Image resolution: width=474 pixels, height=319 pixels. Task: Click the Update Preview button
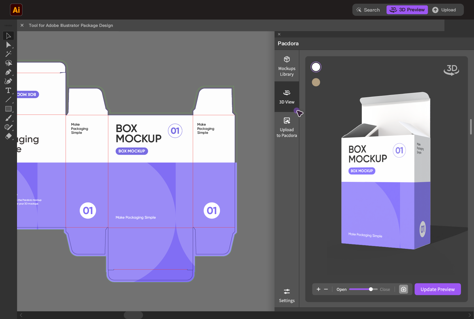[437, 289]
